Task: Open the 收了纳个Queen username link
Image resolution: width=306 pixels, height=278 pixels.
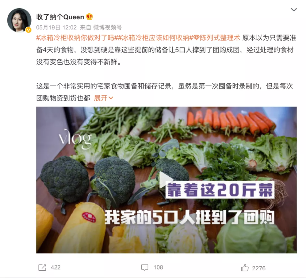Action: click(60, 17)
